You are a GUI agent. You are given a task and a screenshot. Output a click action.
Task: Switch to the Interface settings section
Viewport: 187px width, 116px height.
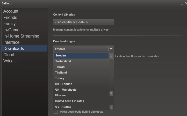click(x=24, y=42)
